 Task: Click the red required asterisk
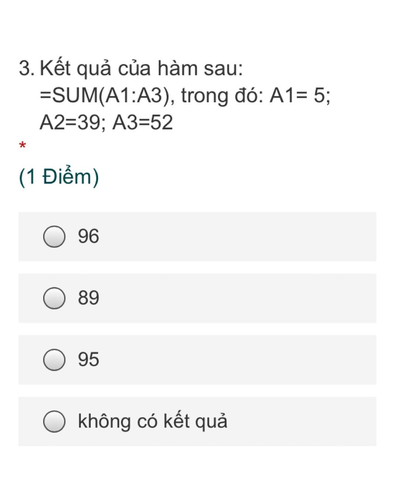click(22, 146)
